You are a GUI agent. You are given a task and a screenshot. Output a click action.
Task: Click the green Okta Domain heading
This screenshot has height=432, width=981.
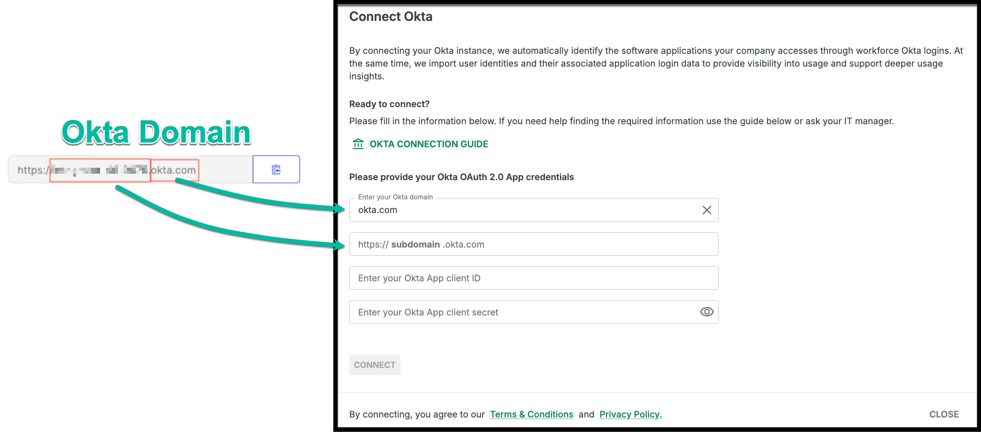tap(156, 132)
